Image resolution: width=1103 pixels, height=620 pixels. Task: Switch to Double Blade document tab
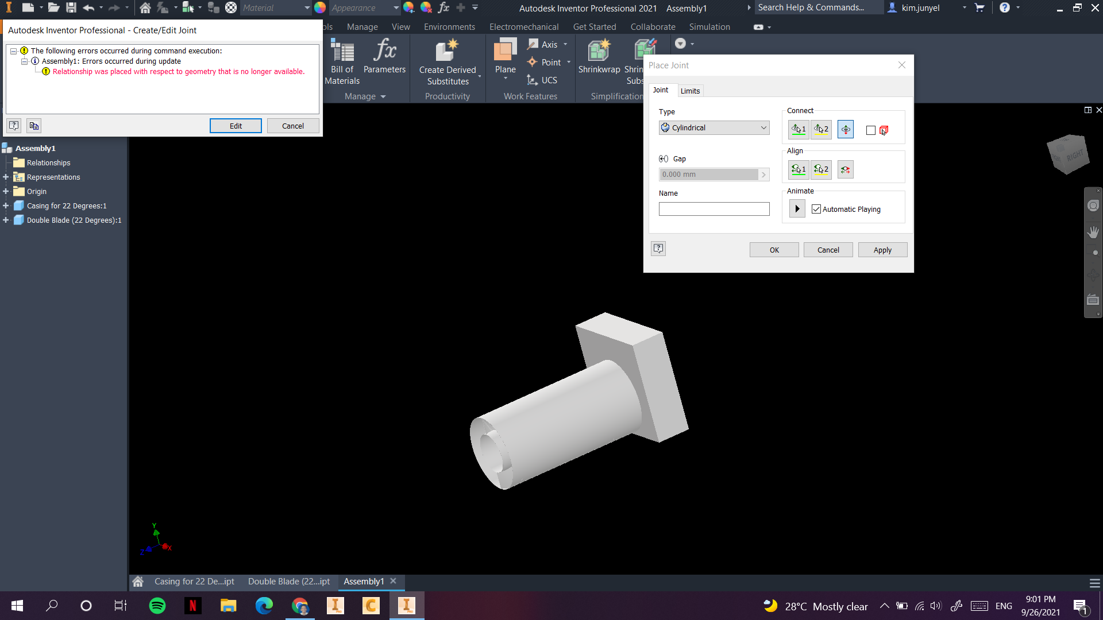pyautogui.click(x=289, y=582)
